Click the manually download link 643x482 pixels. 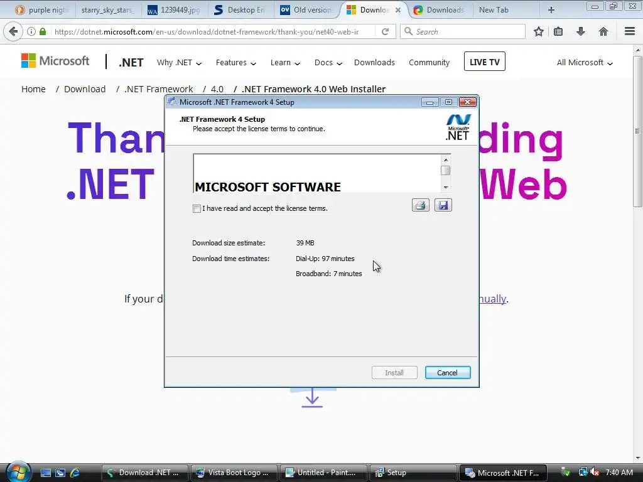coord(492,299)
